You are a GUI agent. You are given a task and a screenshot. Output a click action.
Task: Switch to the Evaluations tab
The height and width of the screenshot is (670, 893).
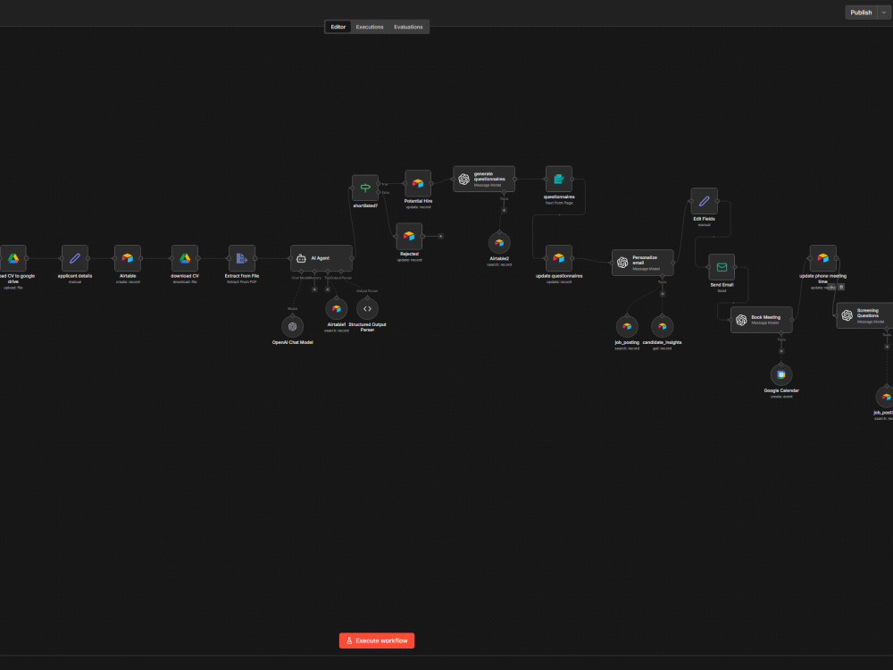coord(408,27)
